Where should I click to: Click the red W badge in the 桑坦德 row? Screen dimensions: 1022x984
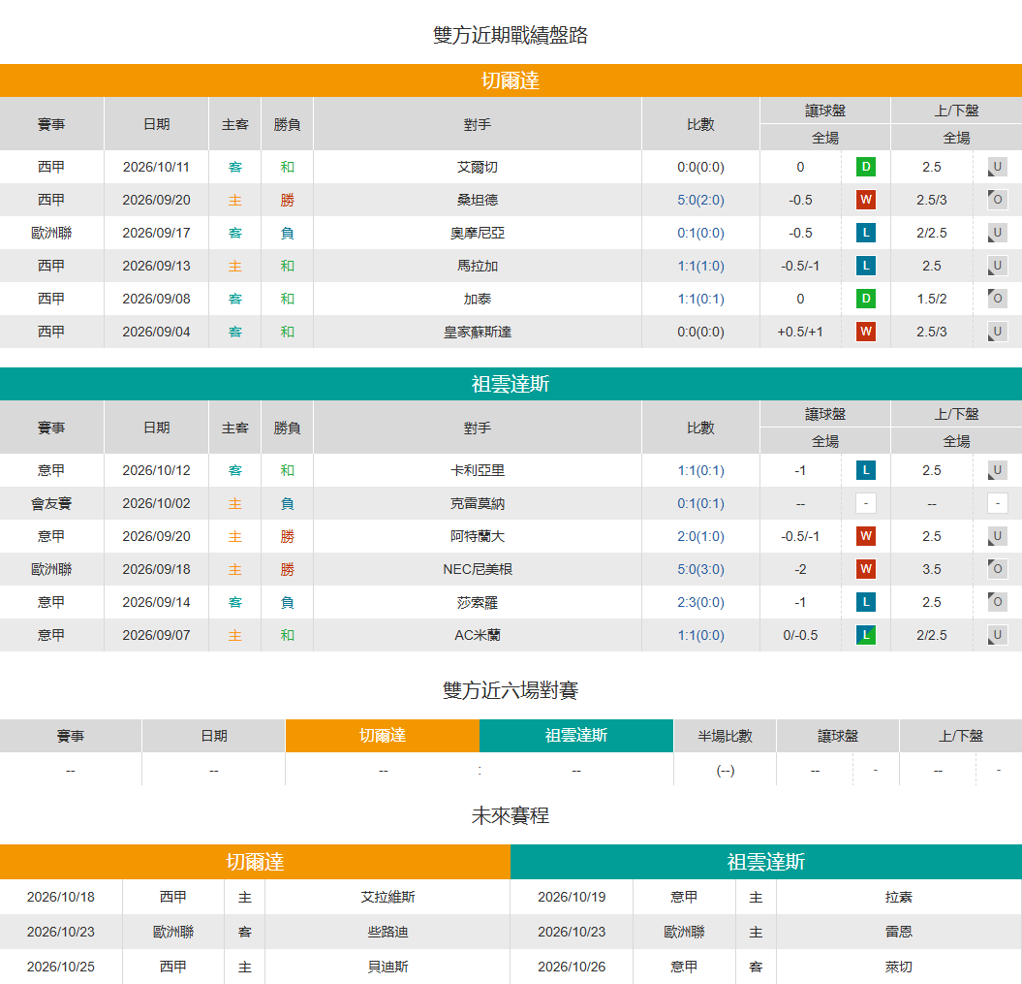866,200
